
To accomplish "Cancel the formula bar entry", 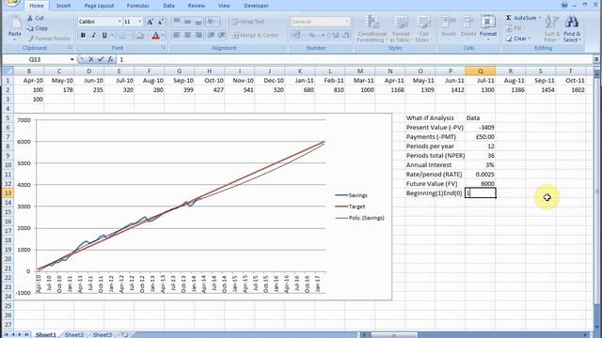I will [x=91, y=59].
